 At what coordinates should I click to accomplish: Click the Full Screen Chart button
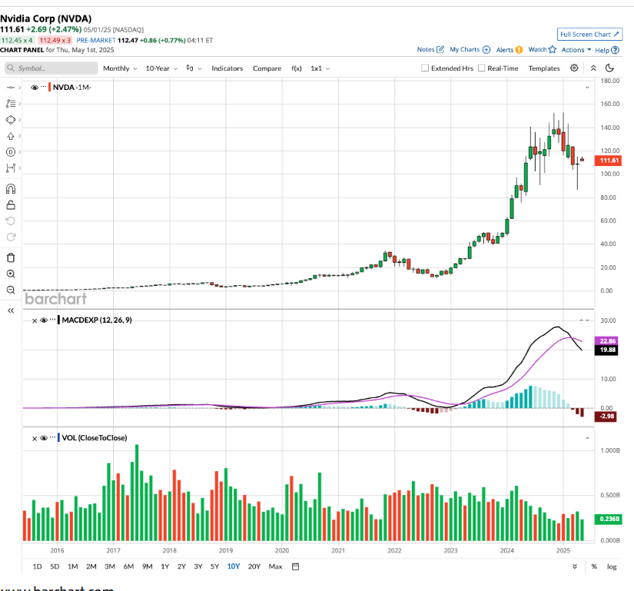click(589, 35)
